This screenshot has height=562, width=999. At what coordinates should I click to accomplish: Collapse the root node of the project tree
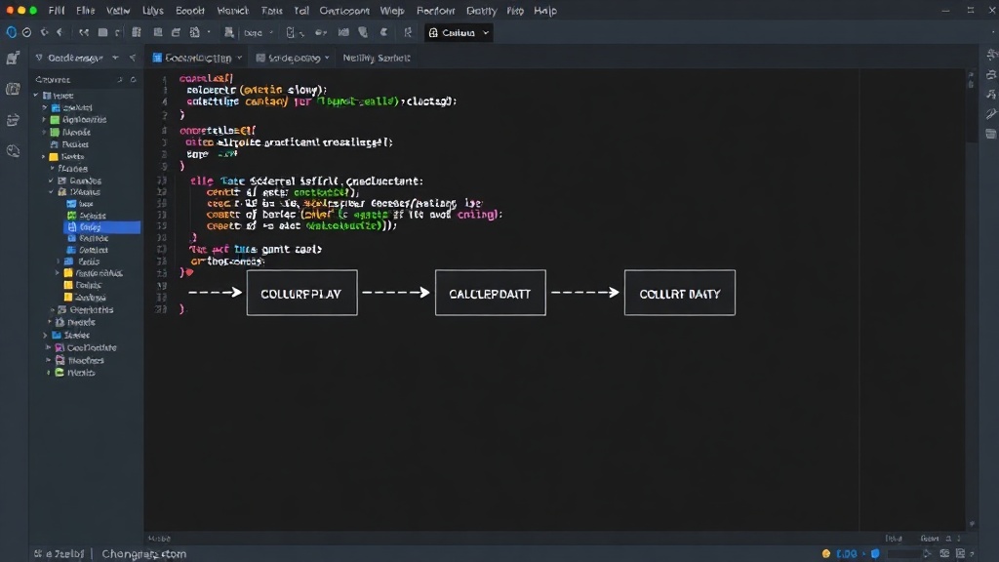tap(36, 95)
